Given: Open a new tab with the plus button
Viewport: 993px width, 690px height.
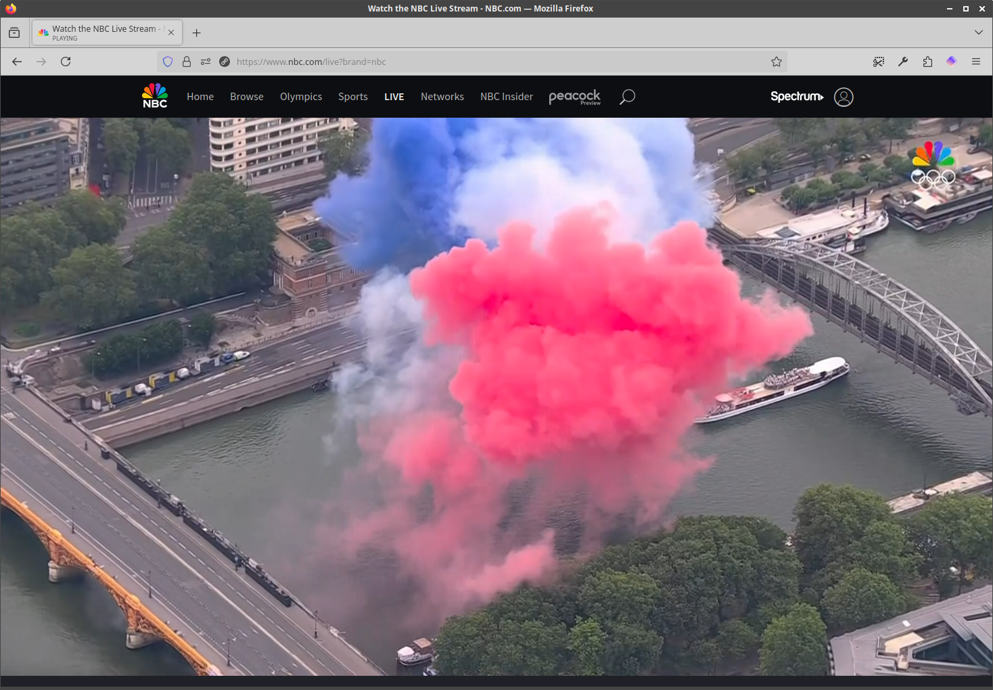Looking at the screenshot, I should point(197,32).
